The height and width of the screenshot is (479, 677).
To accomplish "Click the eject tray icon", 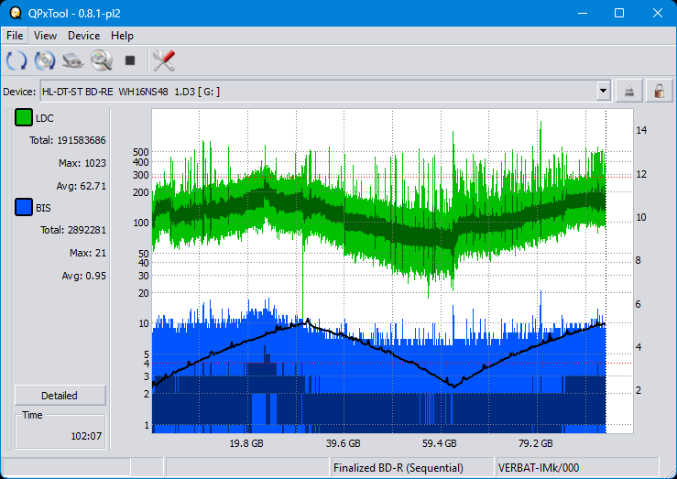I will point(629,91).
